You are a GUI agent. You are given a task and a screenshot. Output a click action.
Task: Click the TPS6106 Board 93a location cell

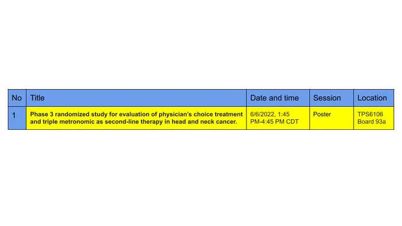374,118
